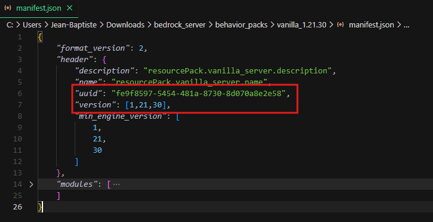Expand the folded modules array

click(x=31, y=184)
